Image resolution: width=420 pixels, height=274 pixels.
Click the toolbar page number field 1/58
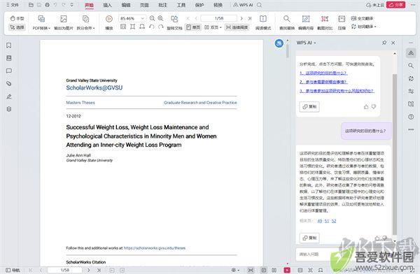click(219, 18)
